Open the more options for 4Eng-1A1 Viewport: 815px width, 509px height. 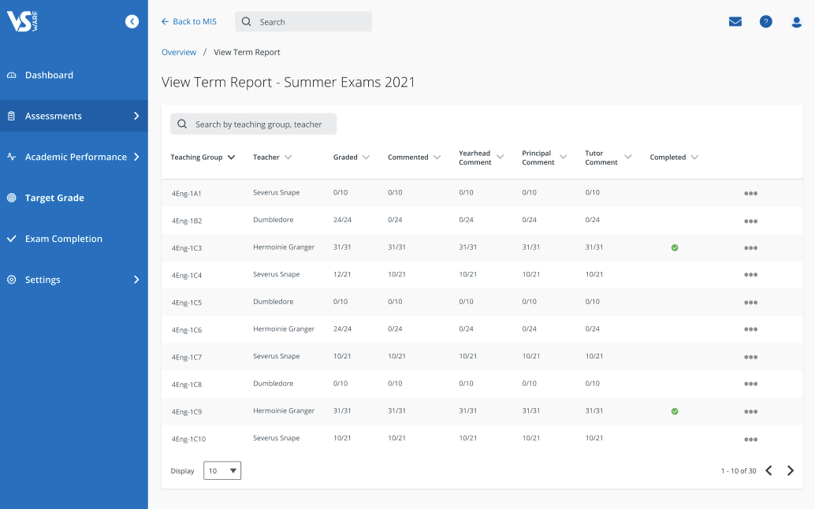coord(750,193)
